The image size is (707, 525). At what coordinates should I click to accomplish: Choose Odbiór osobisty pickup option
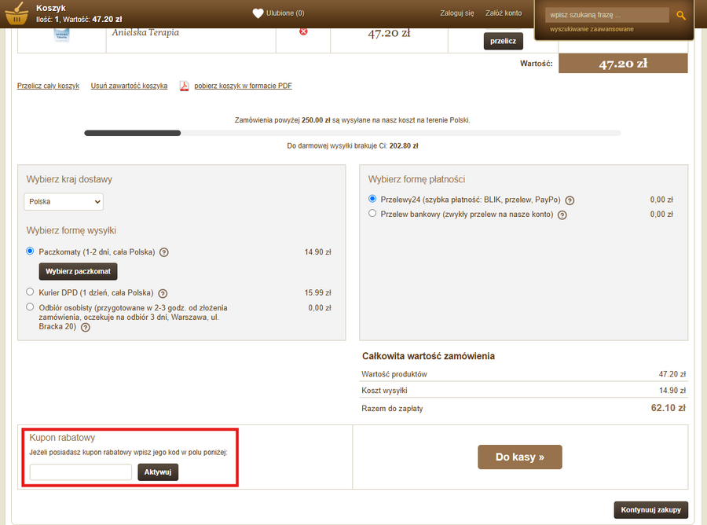tap(30, 307)
